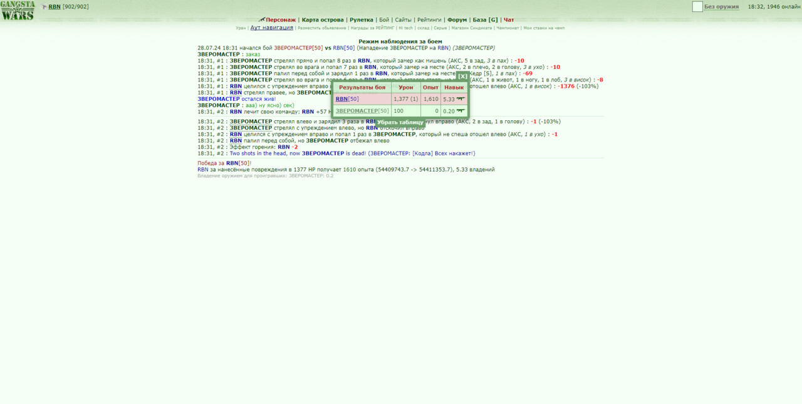The width and height of the screenshot is (802, 404).
Task: Click RBN[50] link in the results table
Action: [347, 99]
